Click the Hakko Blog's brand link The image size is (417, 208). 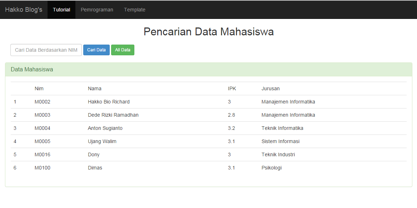pyautogui.click(x=23, y=10)
